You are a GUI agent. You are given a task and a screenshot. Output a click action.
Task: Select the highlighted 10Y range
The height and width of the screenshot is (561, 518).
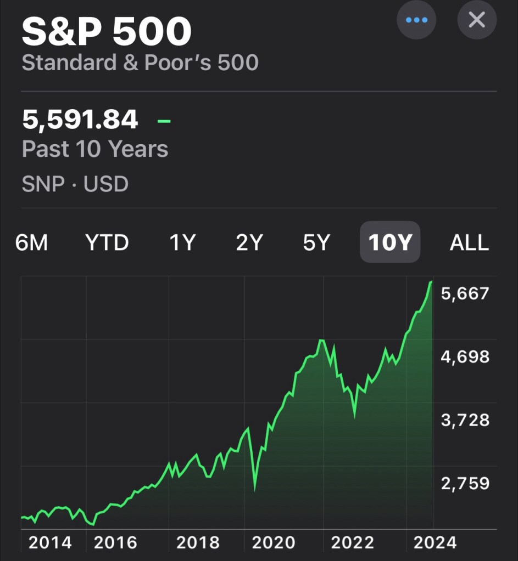point(389,242)
